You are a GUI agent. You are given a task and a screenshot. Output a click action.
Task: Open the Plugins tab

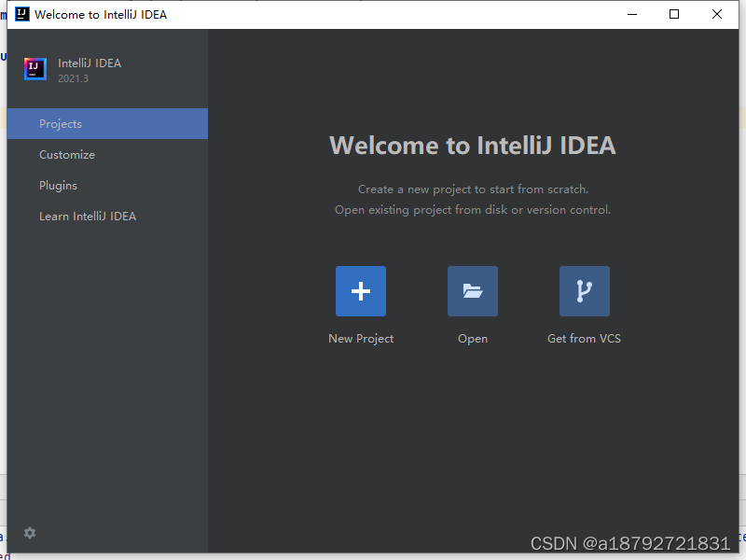point(107,185)
